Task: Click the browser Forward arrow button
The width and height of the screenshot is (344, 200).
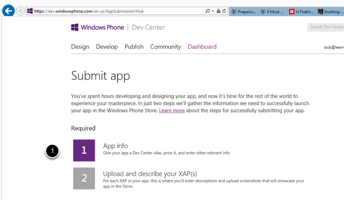Action: tap(20, 11)
